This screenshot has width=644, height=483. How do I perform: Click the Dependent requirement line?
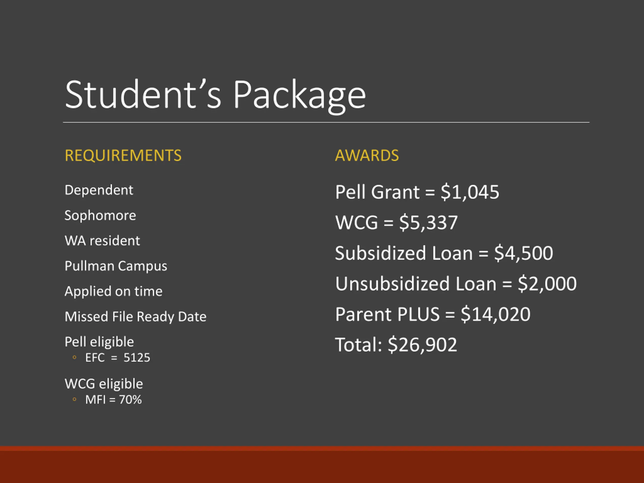coord(99,190)
